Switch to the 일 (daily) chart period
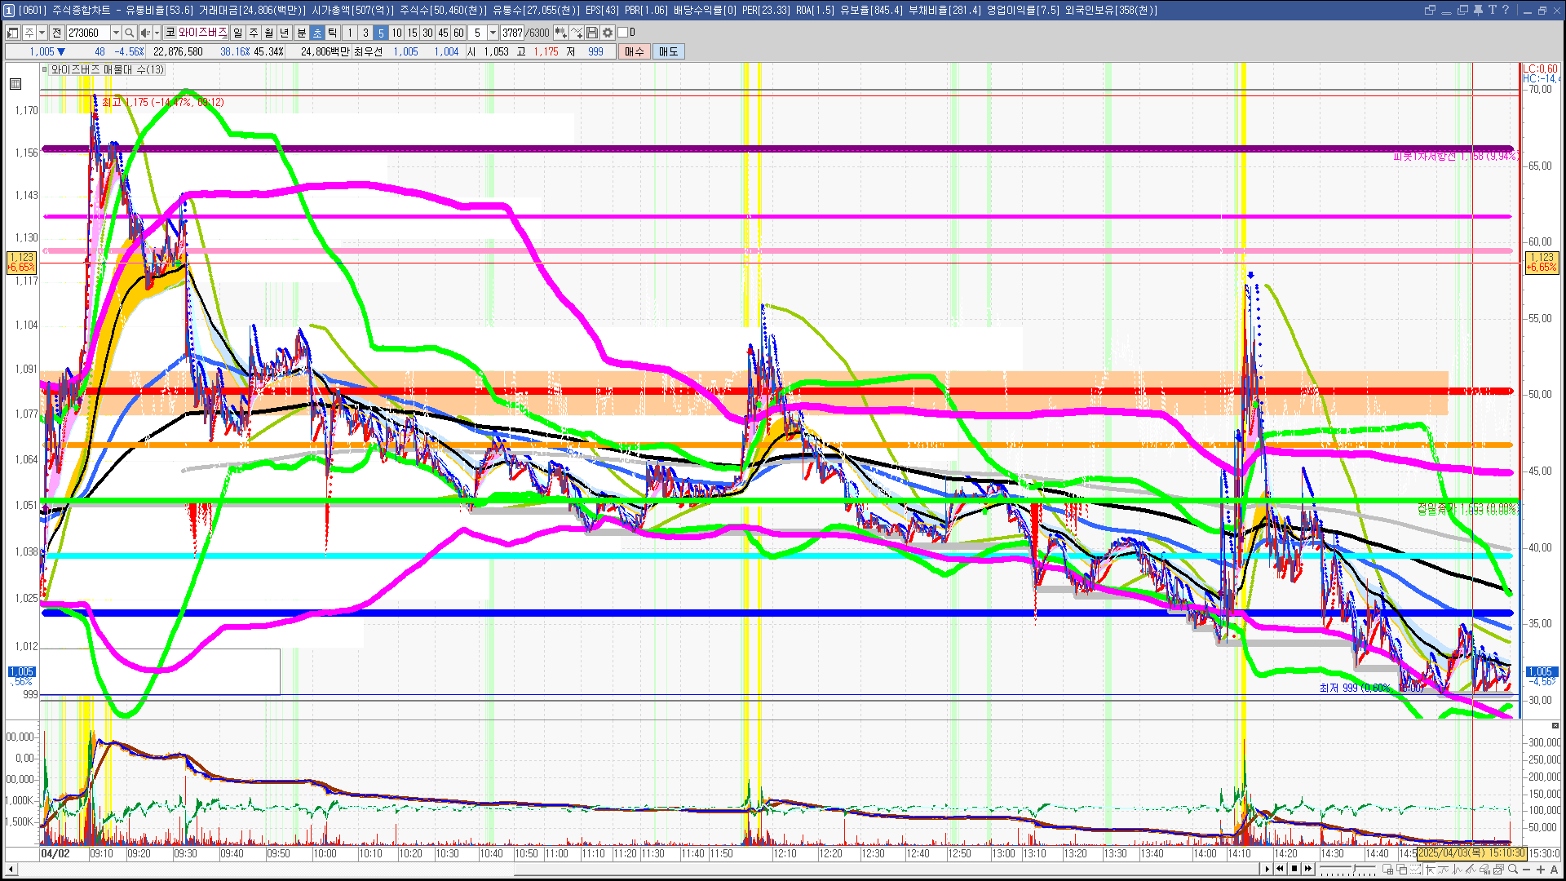The height and width of the screenshot is (881, 1566). point(237,33)
